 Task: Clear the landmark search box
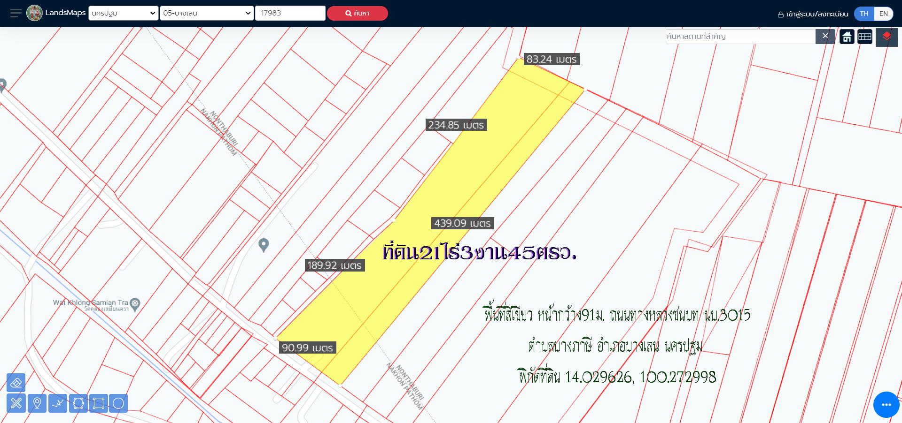tap(825, 36)
